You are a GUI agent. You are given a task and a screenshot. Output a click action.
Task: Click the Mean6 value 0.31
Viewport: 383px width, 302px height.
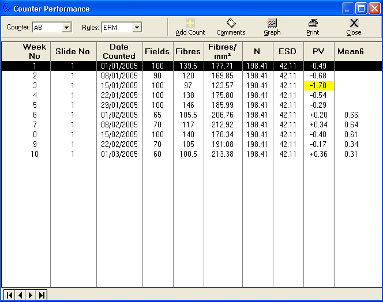[351, 154]
